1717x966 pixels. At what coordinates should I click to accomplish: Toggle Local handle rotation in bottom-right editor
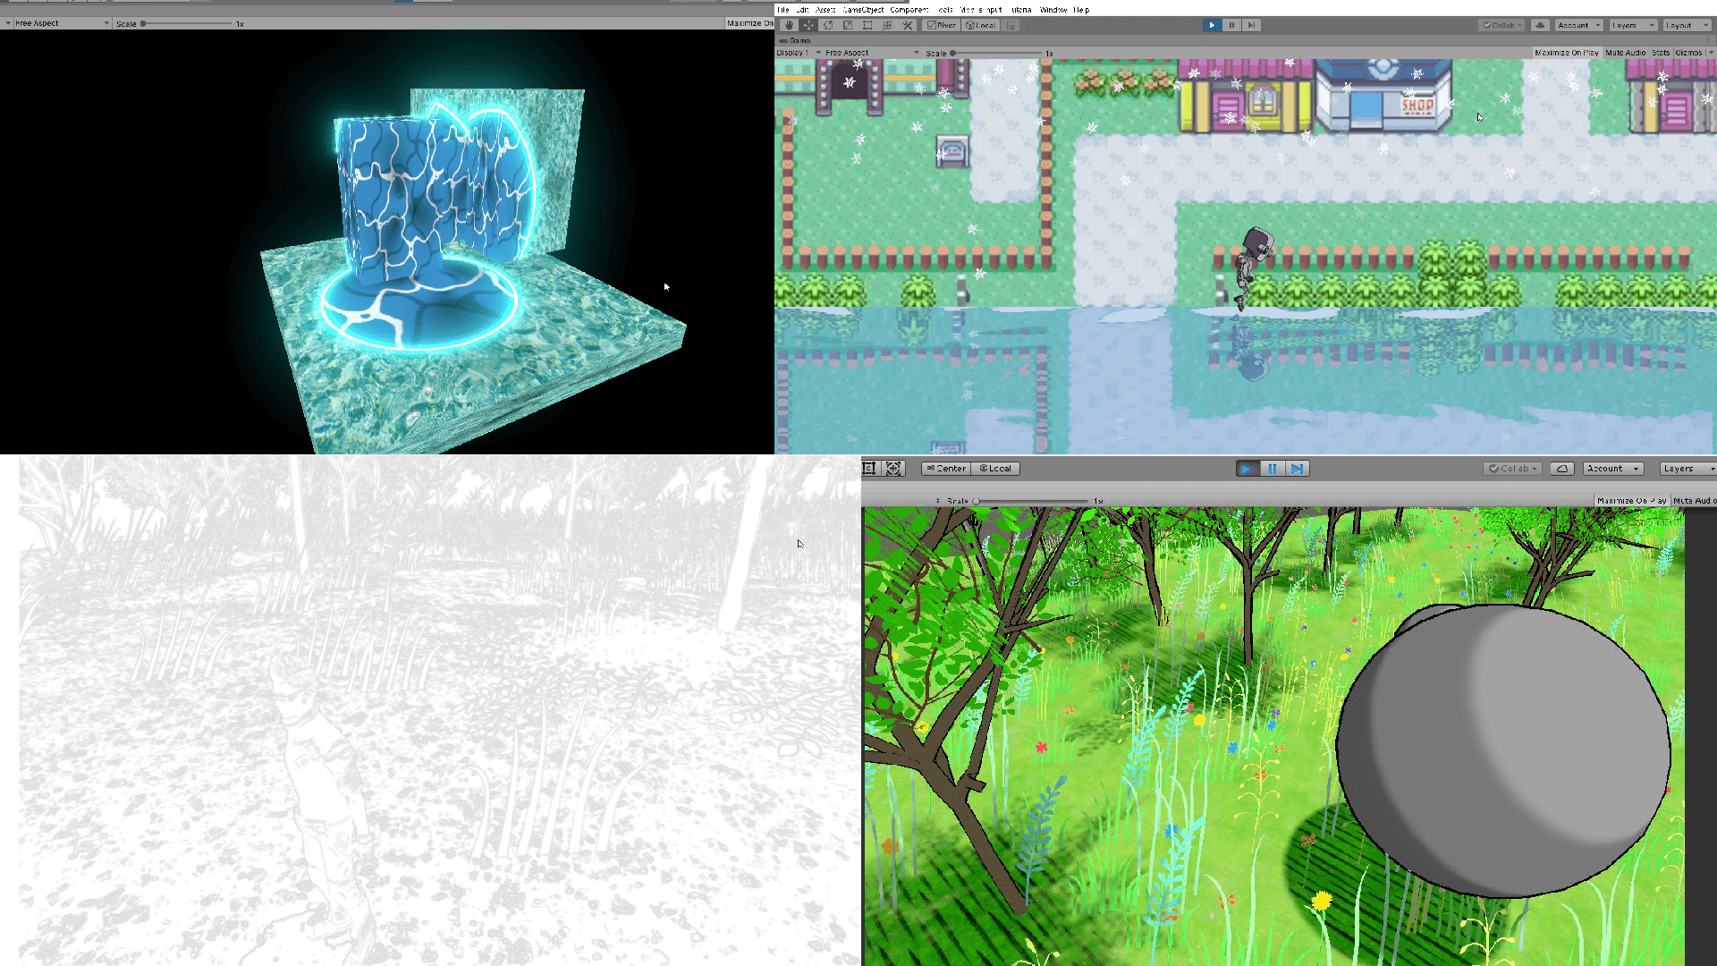pos(996,469)
